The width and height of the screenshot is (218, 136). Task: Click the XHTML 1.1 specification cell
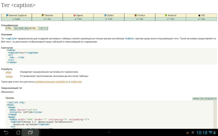pos(45,28)
